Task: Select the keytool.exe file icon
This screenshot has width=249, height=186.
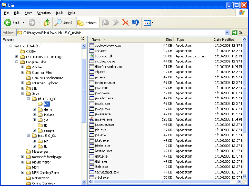Action: tap(92, 151)
